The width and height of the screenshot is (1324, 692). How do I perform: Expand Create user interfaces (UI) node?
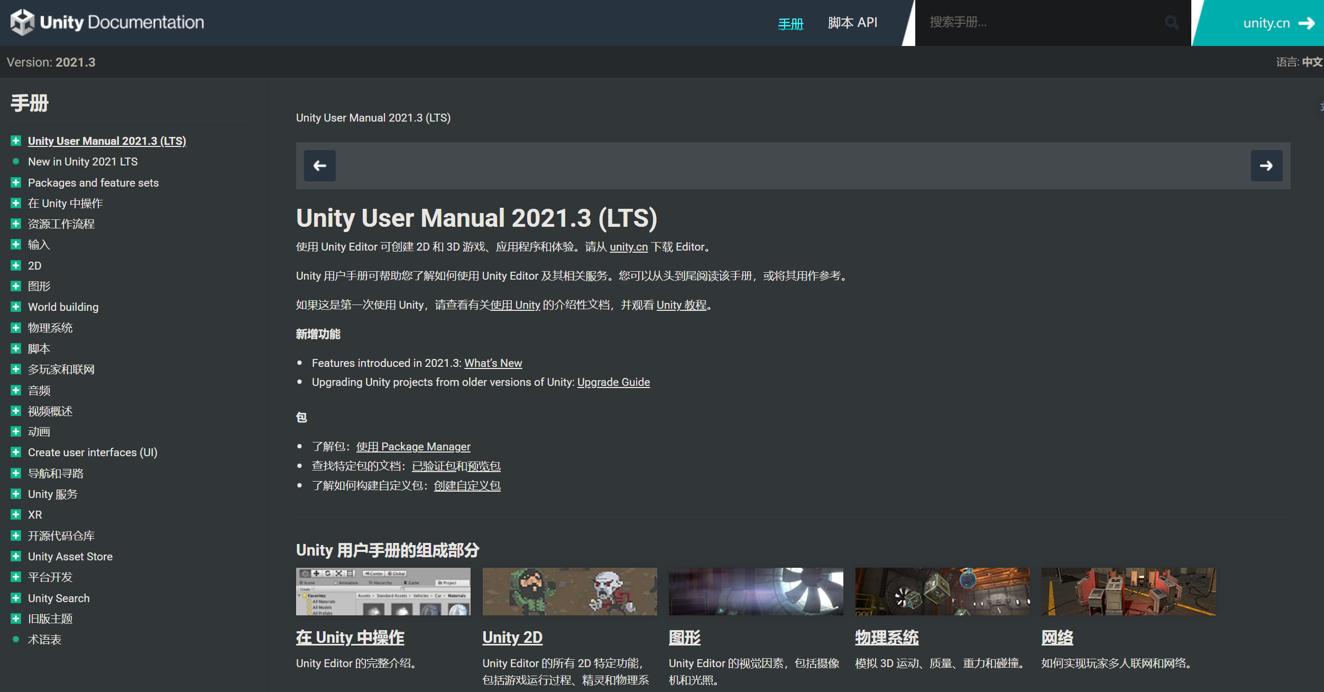click(16, 452)
